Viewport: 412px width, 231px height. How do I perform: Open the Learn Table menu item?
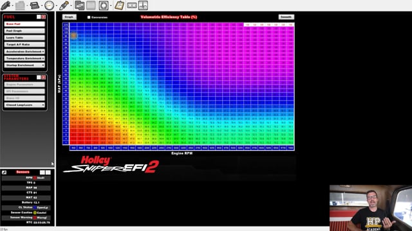(x=24, y=38)
